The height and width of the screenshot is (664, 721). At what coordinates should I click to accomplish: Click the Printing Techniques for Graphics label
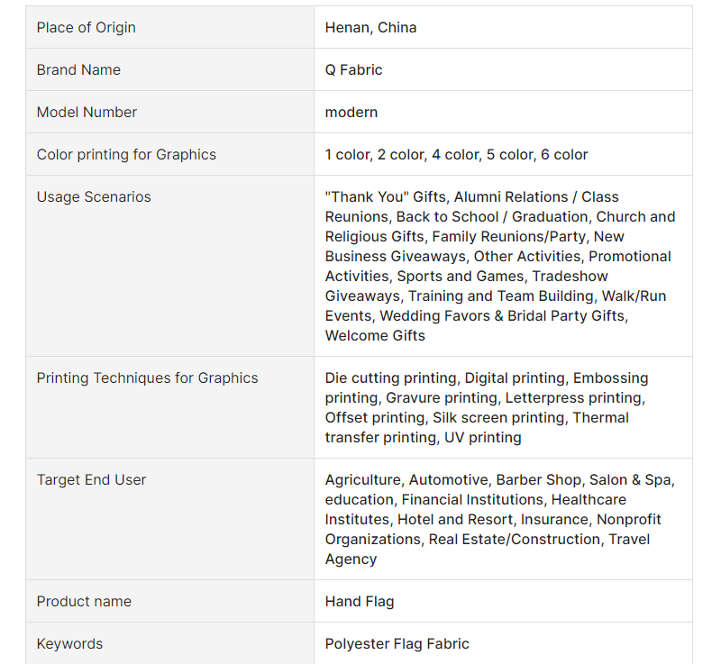click(148, 377)
